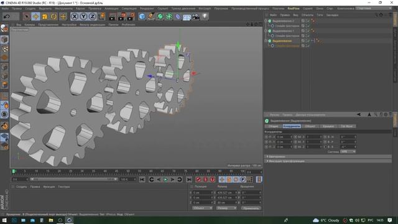Render the active view clapperboard
Viewport: 398px width, 224px height.
(112, 17)
